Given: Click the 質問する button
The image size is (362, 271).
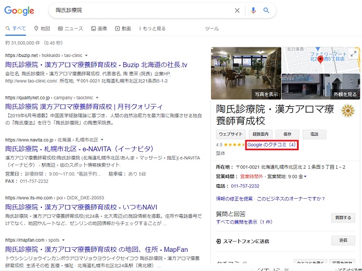Looking at the screenshot, I should [343, 218].
